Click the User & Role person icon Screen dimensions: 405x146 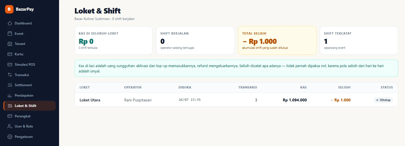tap(10, 126)
